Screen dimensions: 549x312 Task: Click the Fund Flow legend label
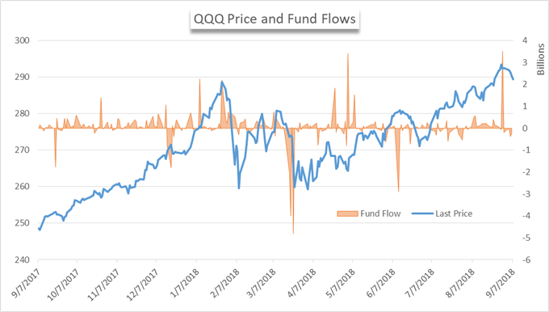380,213
